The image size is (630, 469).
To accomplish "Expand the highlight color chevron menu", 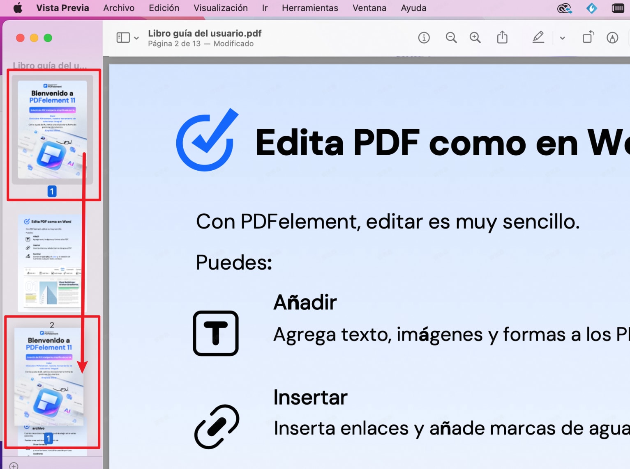I will click(562, 37).
